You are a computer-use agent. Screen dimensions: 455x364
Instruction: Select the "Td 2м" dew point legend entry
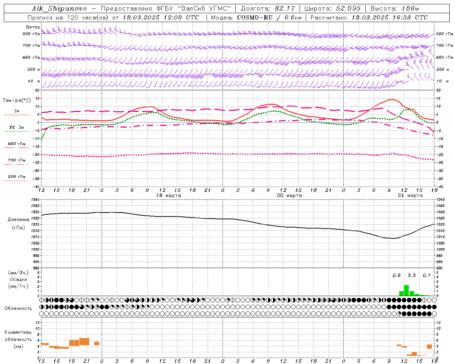(16, 127)
